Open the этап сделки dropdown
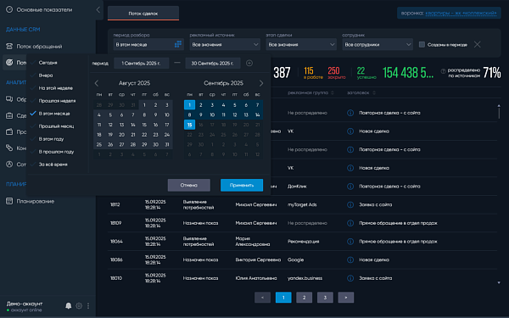Viewport: 509px width, 318px height. tap(301, 44)
